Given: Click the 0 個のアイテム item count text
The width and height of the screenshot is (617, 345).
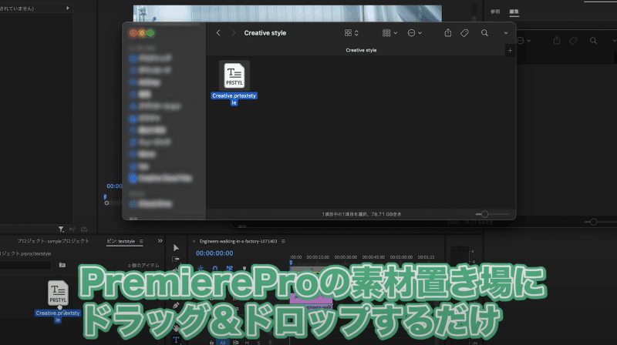Looking at the screenshot, I should [143, 266].
